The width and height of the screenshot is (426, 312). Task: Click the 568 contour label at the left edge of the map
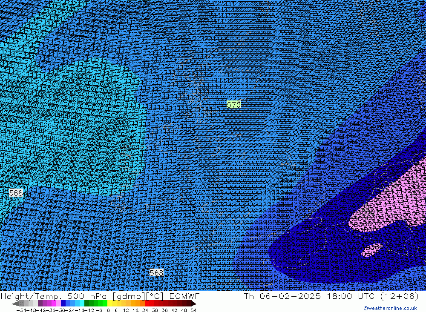16,193
